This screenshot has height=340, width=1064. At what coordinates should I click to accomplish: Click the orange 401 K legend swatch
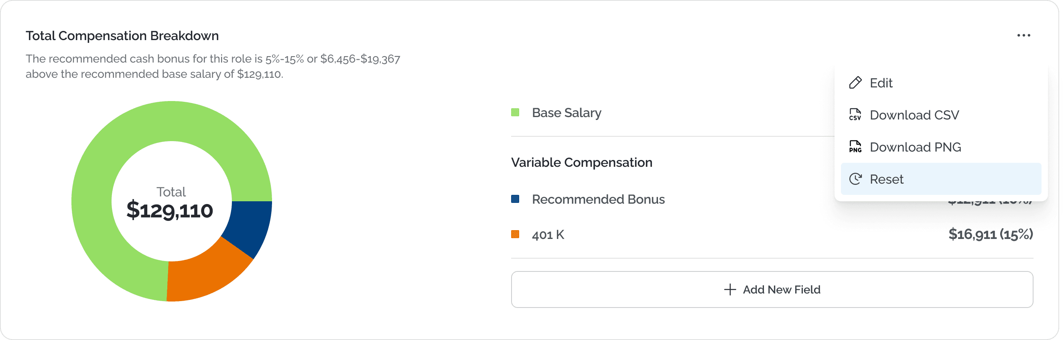click(x=515, y=235)
